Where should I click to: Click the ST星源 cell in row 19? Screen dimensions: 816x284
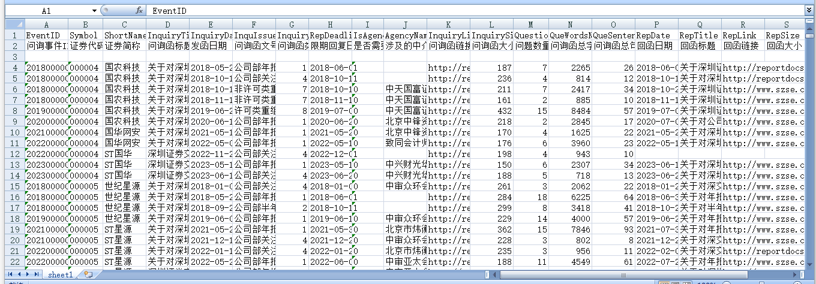click(124, 229)
